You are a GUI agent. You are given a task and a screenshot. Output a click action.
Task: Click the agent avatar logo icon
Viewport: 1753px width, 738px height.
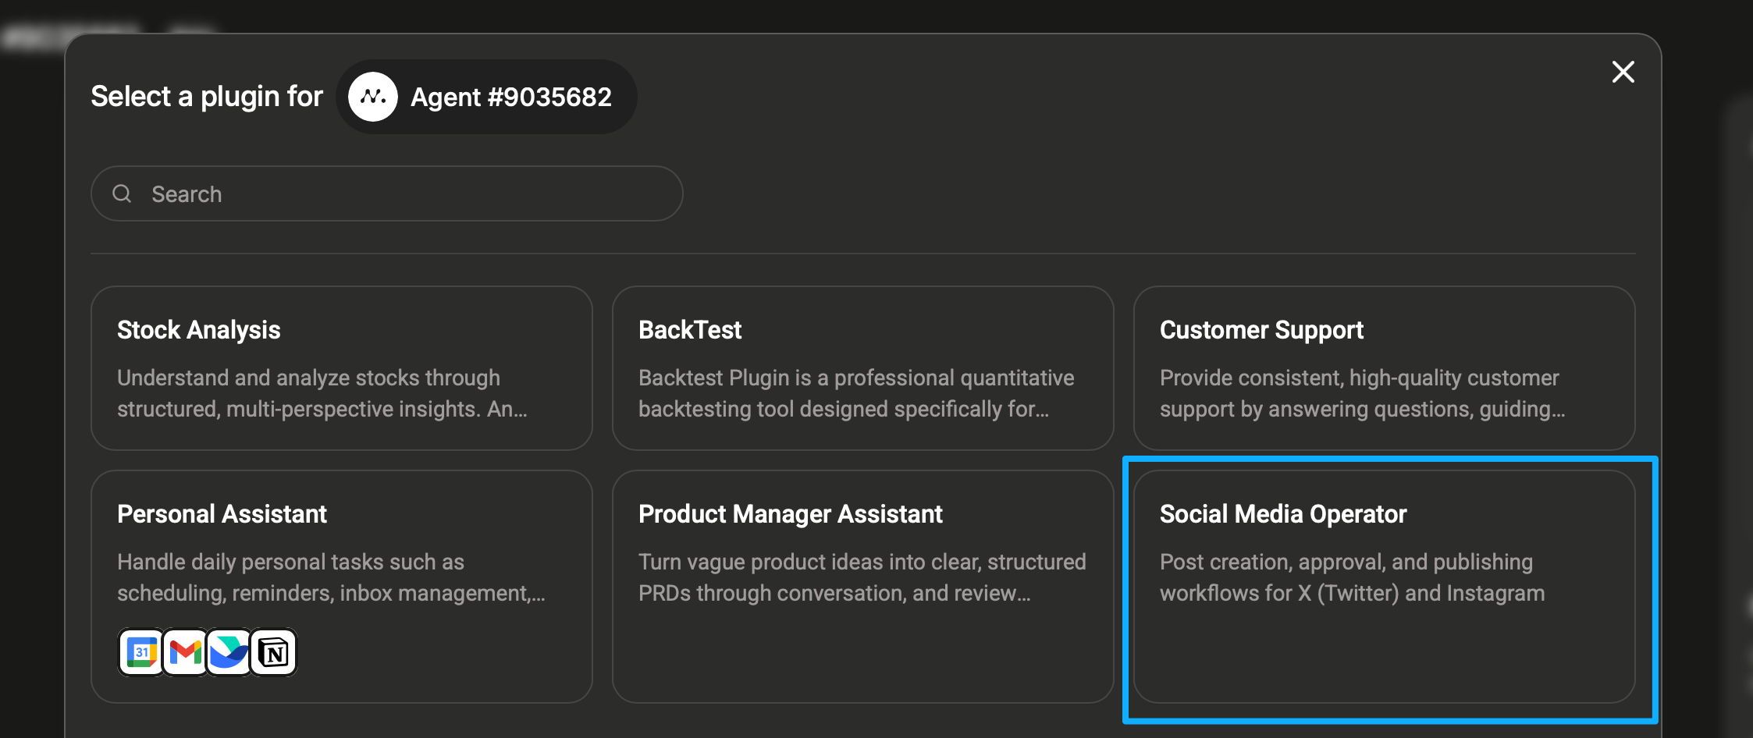(373, 97)
